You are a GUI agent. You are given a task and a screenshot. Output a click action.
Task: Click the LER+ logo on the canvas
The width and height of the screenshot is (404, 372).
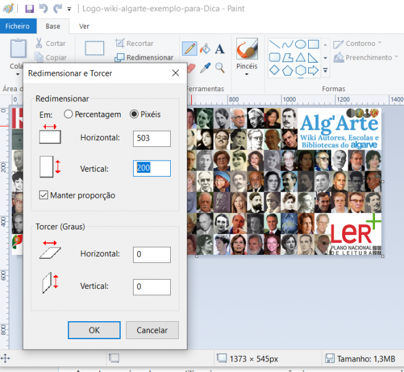point(356,234)
